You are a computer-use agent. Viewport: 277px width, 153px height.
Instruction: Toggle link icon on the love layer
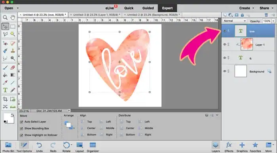228,31
